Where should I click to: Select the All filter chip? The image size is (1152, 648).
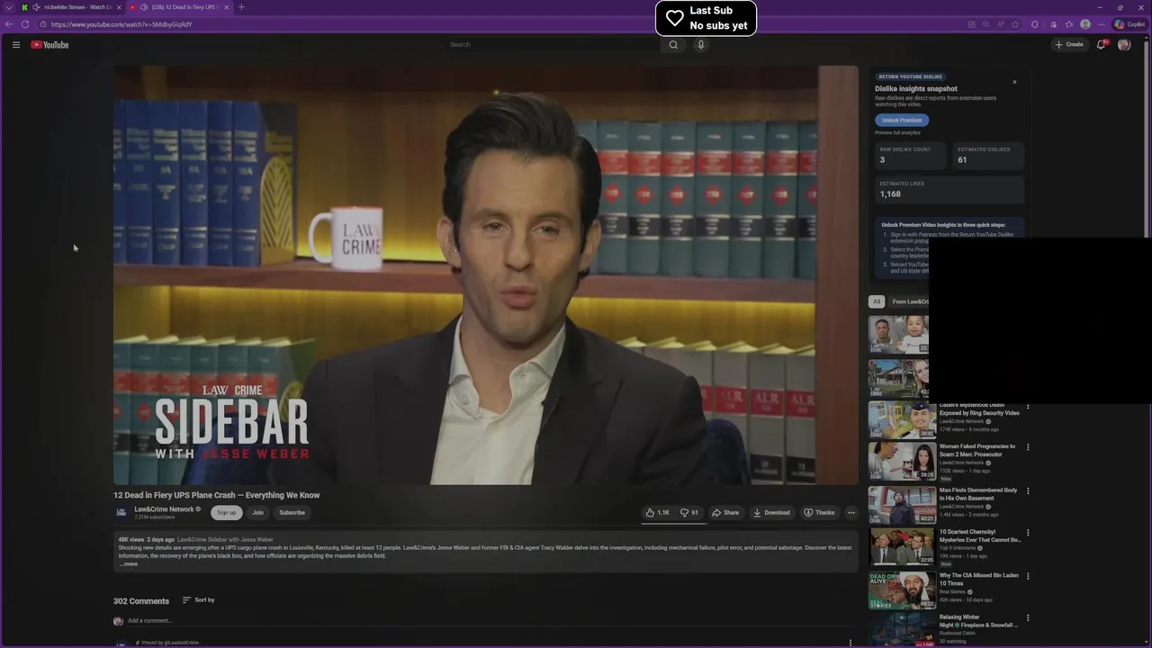(877, 301)
